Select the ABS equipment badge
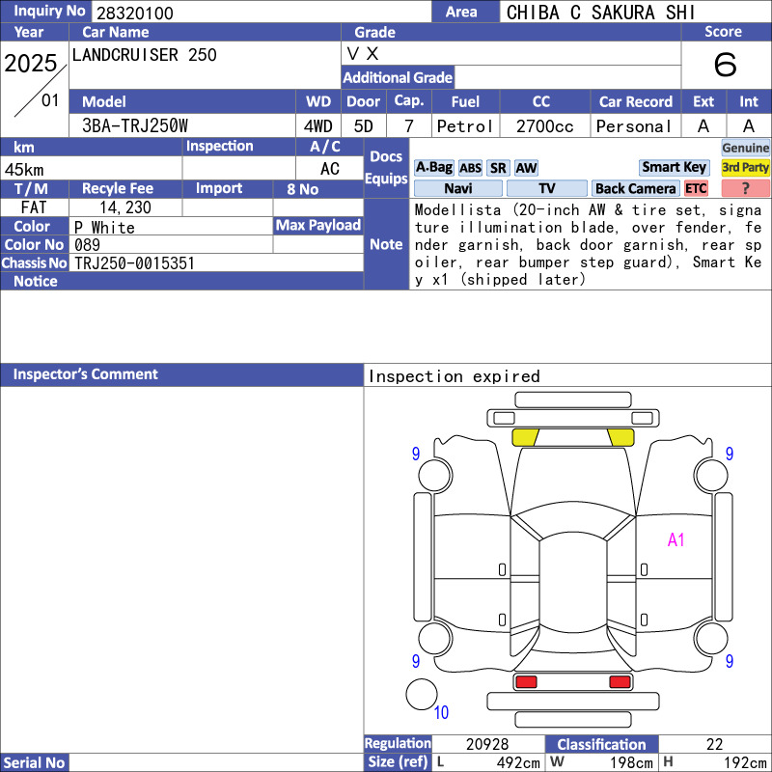Screen dimensions: 772x772 click(x=470, y=168)
